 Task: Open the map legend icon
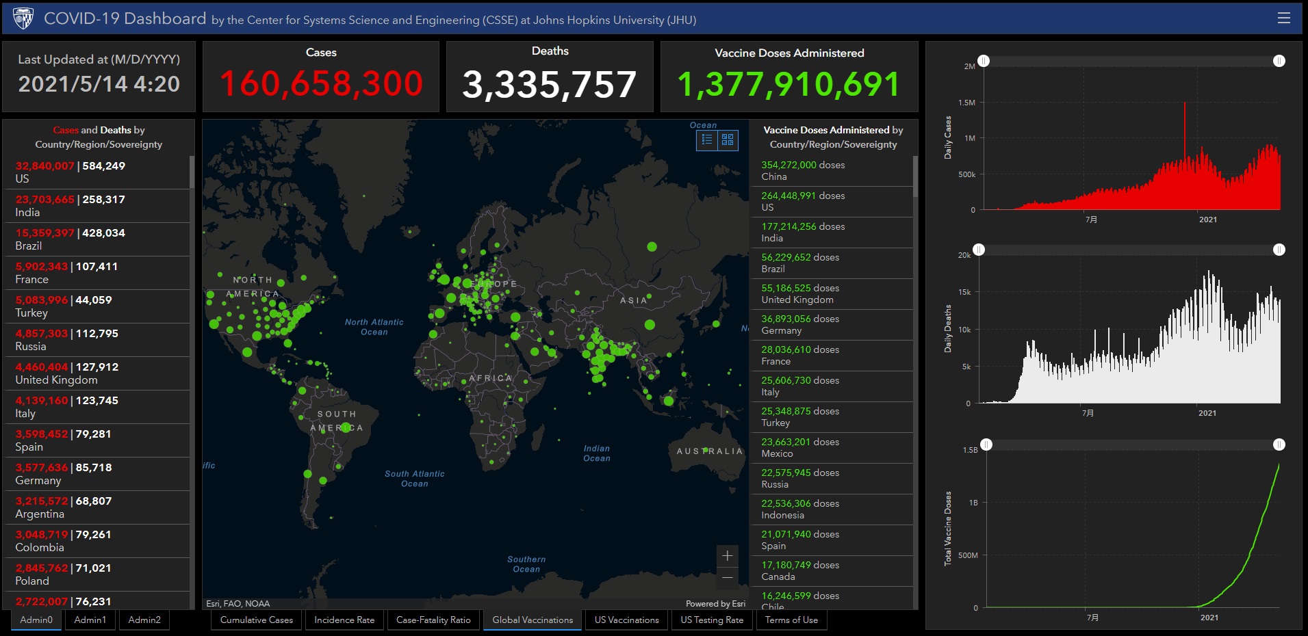[x=707, y=140]
